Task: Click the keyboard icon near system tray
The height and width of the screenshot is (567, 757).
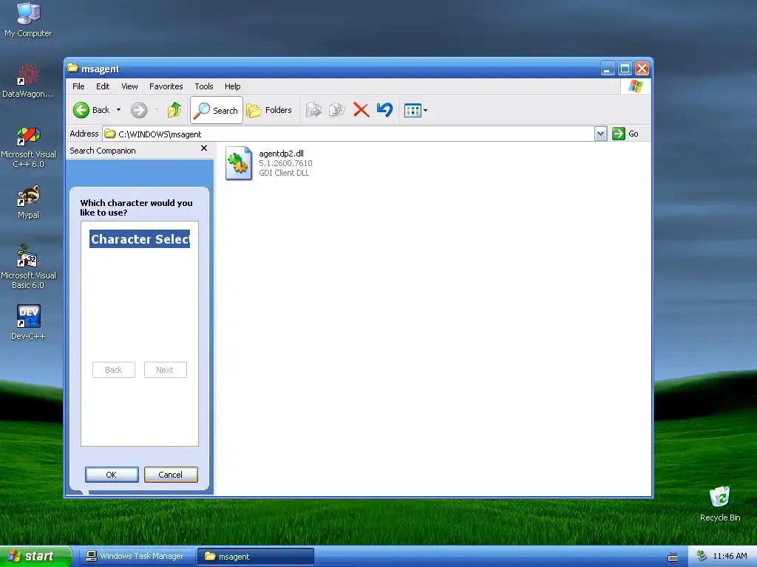Action: click(673, 557)
